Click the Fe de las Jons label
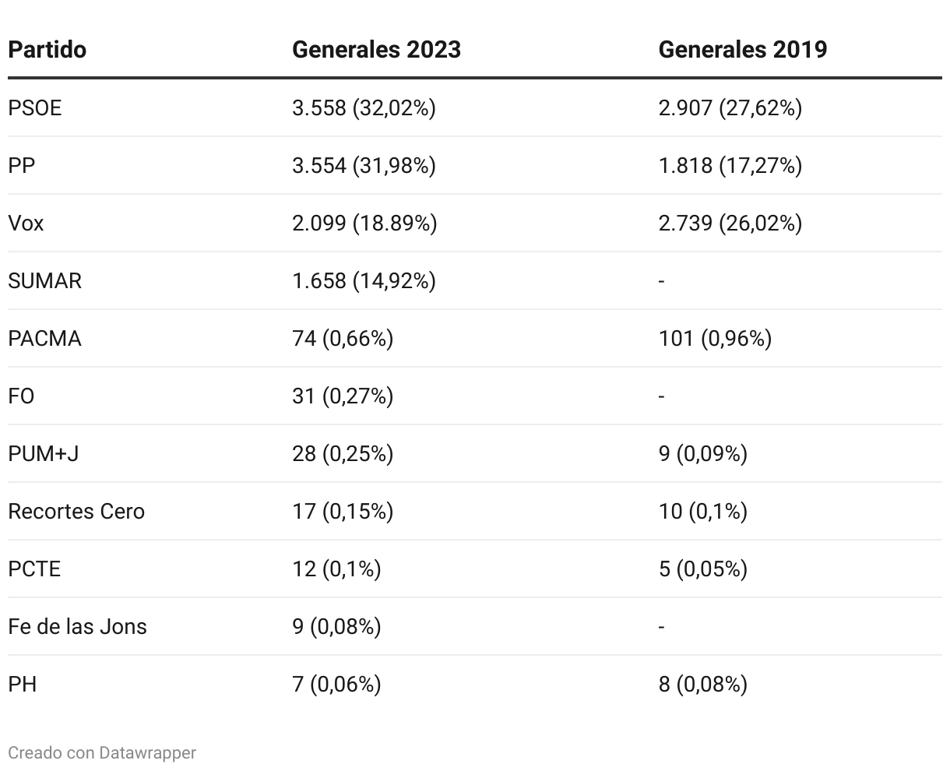Image resolution: width=950 pixels, height=771 pixels. point(77,627)
